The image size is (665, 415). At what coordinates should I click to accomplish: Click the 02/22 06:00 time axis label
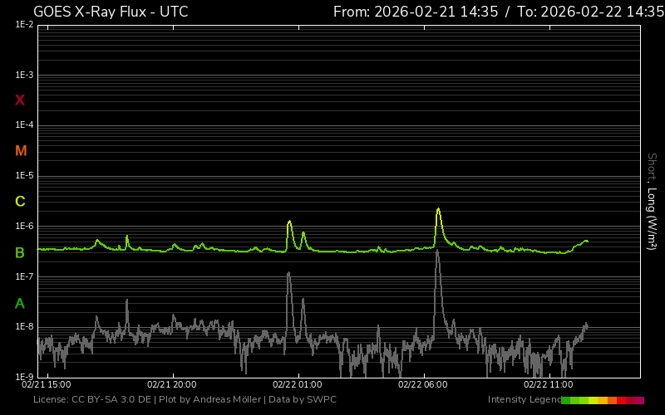[x=422, y=384]
